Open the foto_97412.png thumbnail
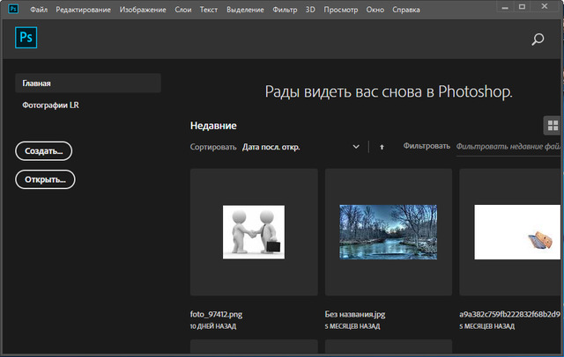 click(254, 232)
